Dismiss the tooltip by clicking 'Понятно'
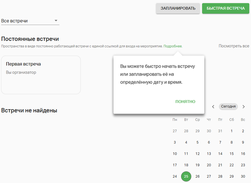Image resolution: width=251 pixels, height=183 pixels. pos(185,102)
